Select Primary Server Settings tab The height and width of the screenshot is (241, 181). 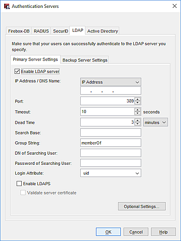pos(35,60)
